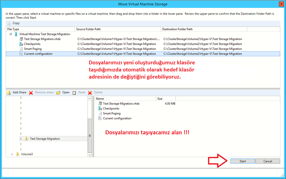This screenshot has height=179, width=286.
Task: Click the vhdx disk icon in lower file list
Action: (100, 103)
